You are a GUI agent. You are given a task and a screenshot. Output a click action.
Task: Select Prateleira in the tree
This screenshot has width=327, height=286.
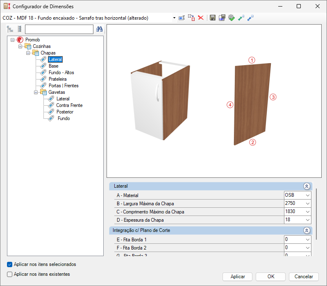click(x=57, y=79)
